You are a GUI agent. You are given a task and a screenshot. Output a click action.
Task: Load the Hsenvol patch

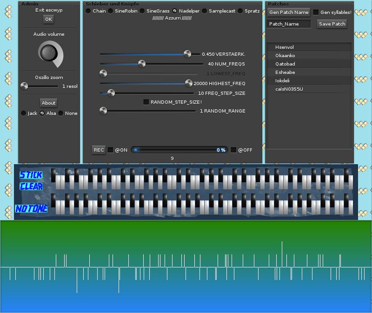pyautogui.click(x=285, y=47)
